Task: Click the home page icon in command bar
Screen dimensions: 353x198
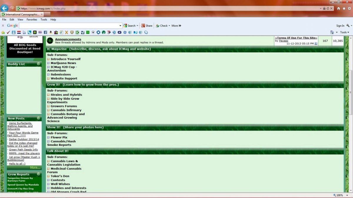Action: [332, 32]
